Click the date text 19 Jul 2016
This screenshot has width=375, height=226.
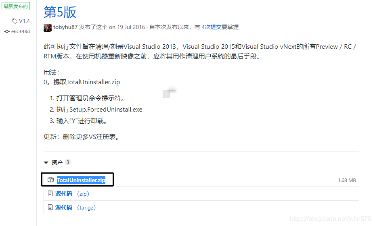tap(131, 27)
